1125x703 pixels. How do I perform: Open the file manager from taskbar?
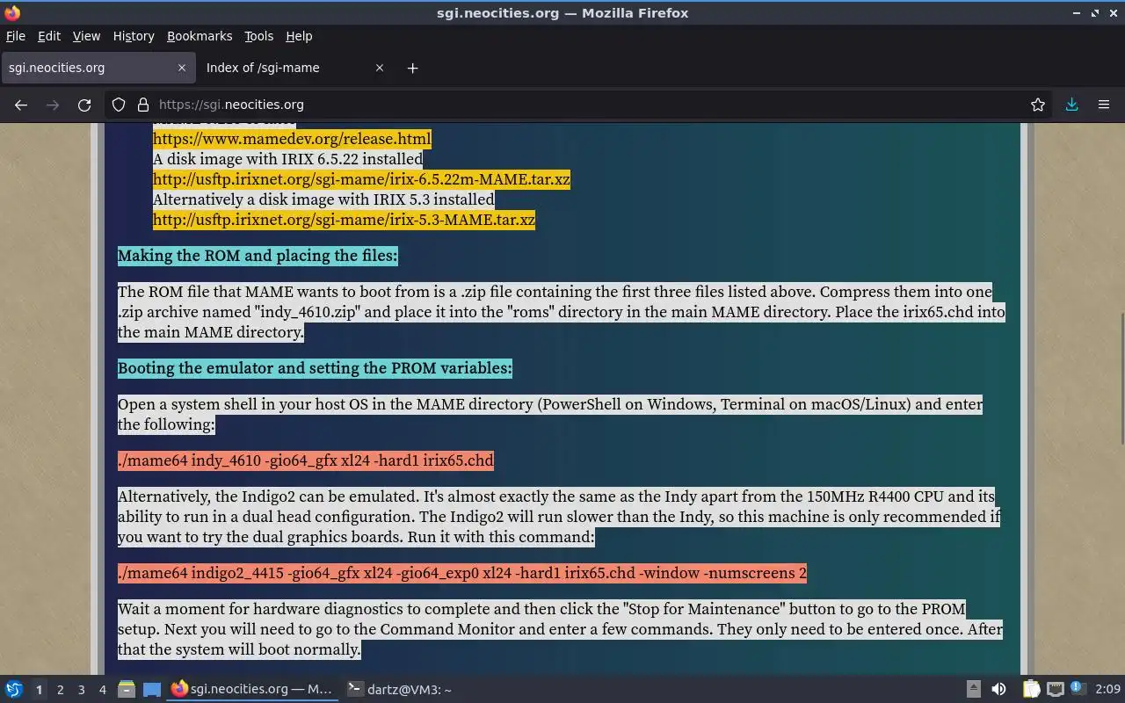127,690
